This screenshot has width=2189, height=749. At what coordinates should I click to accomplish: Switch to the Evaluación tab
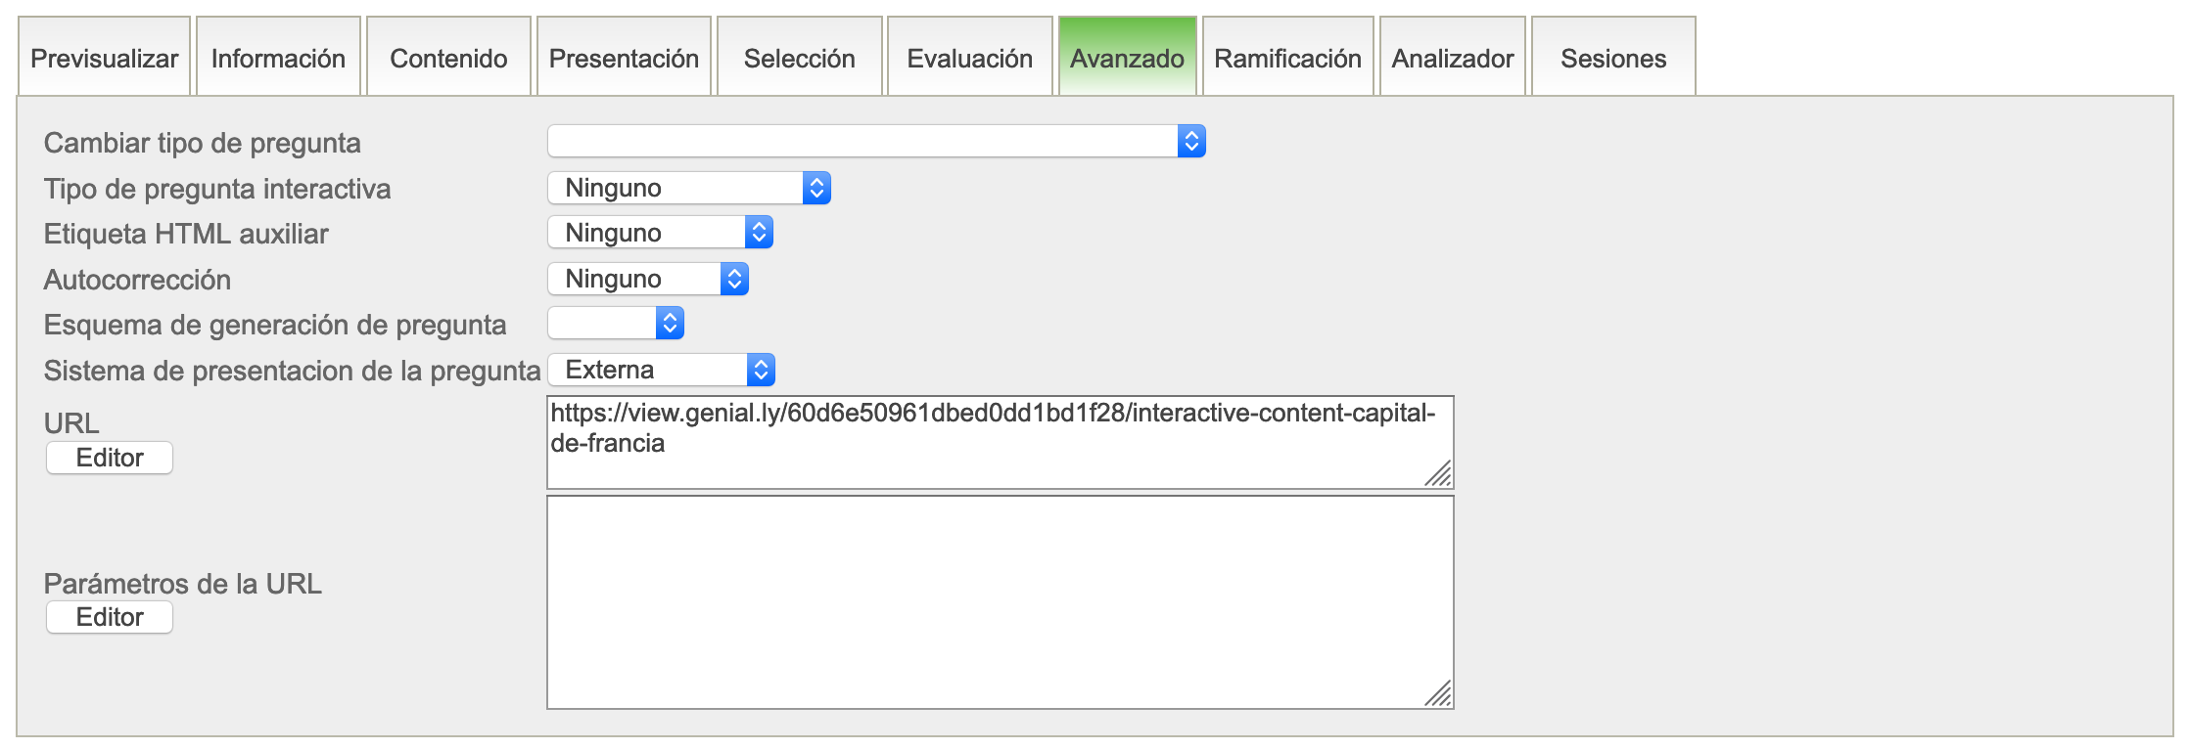pyautogui.click(x=969, y=59)
